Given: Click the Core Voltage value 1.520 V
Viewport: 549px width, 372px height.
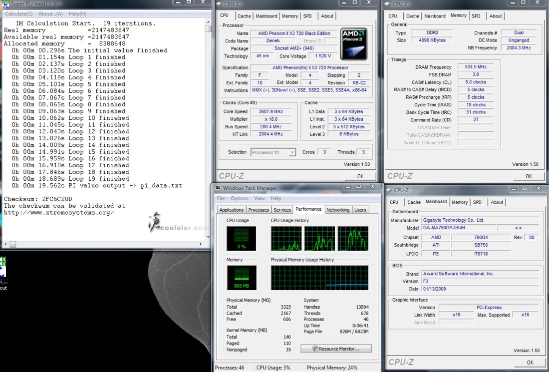Looking at the screenshot, I should click(x=323, y=56).
